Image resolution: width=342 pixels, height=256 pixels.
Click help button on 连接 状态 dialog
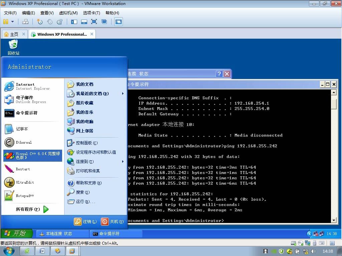point(219,74)
